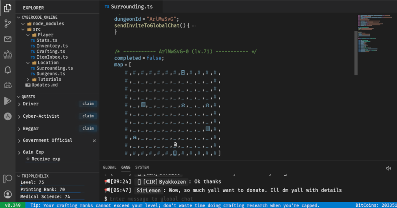
Task: Click the source control branch icon
Action: 8,23
